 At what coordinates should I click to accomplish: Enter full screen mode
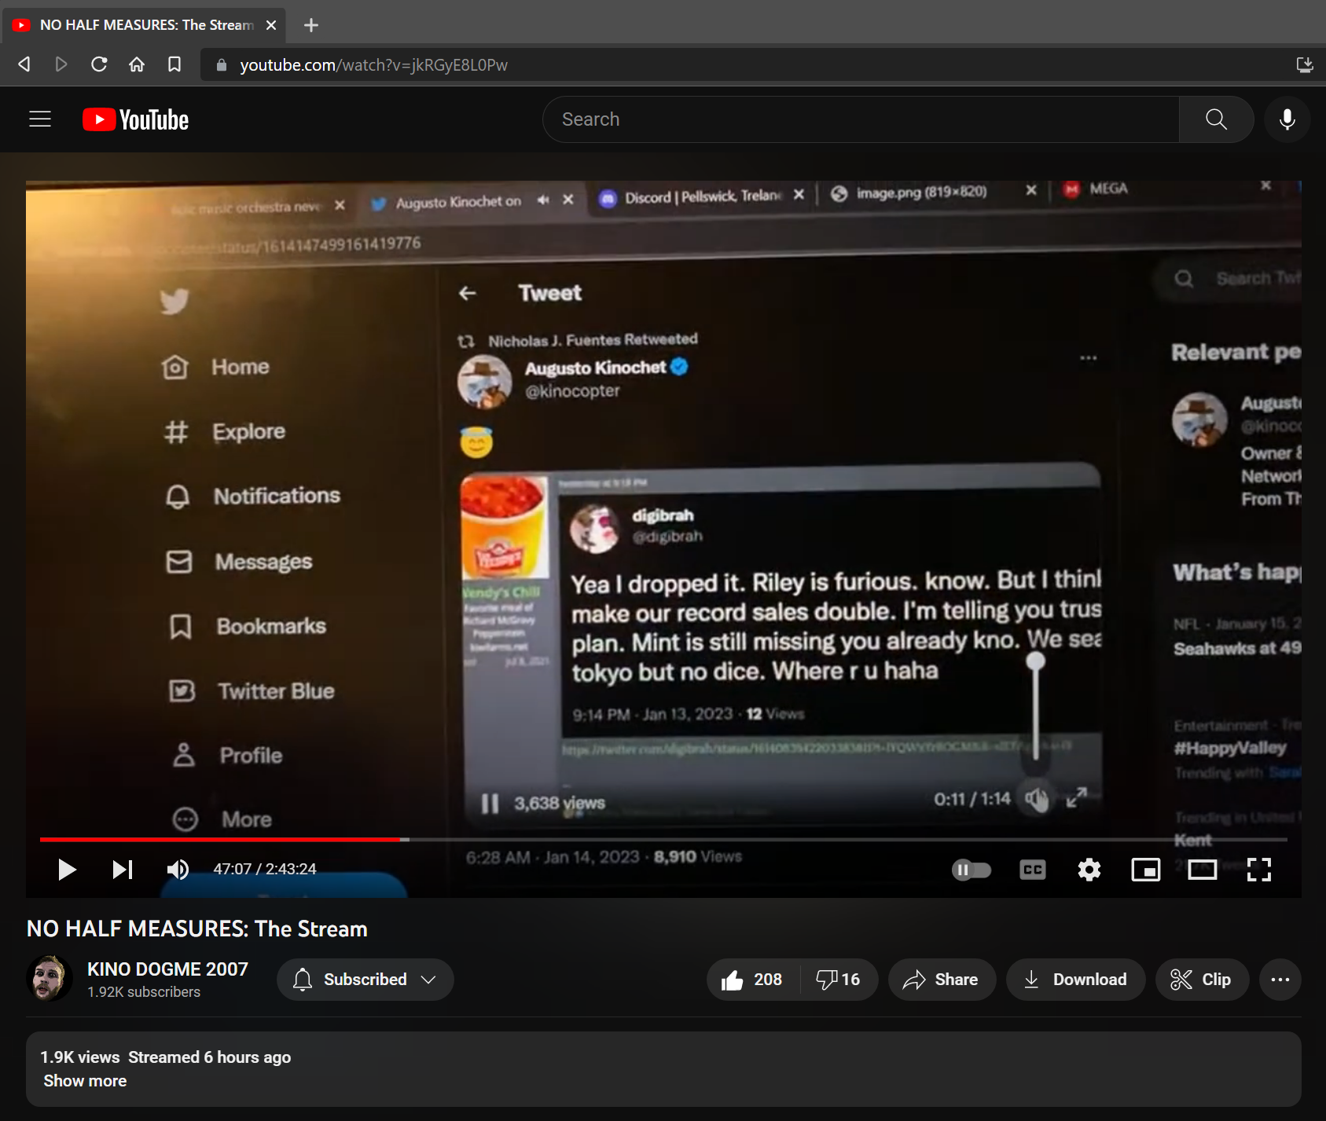[1258, 870]
